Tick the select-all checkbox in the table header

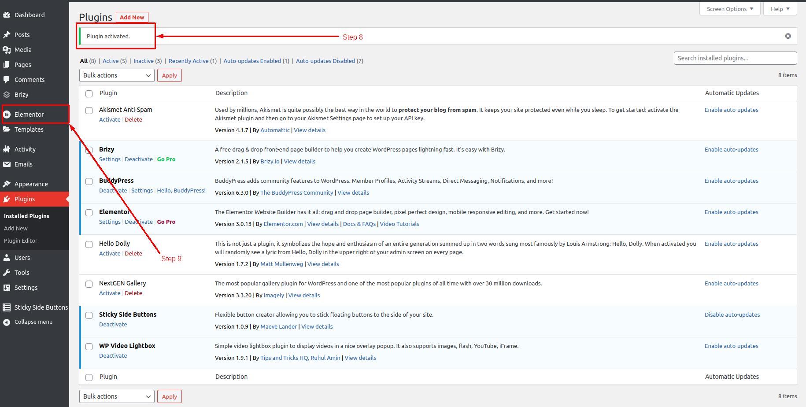pos(89,93)
